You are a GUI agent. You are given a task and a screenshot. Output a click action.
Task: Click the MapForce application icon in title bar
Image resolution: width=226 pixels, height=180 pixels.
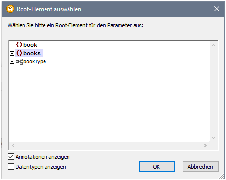(10, 9)
